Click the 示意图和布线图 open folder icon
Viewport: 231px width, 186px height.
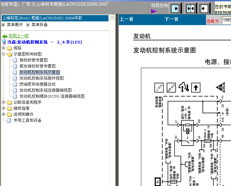(x=10, y=54)
